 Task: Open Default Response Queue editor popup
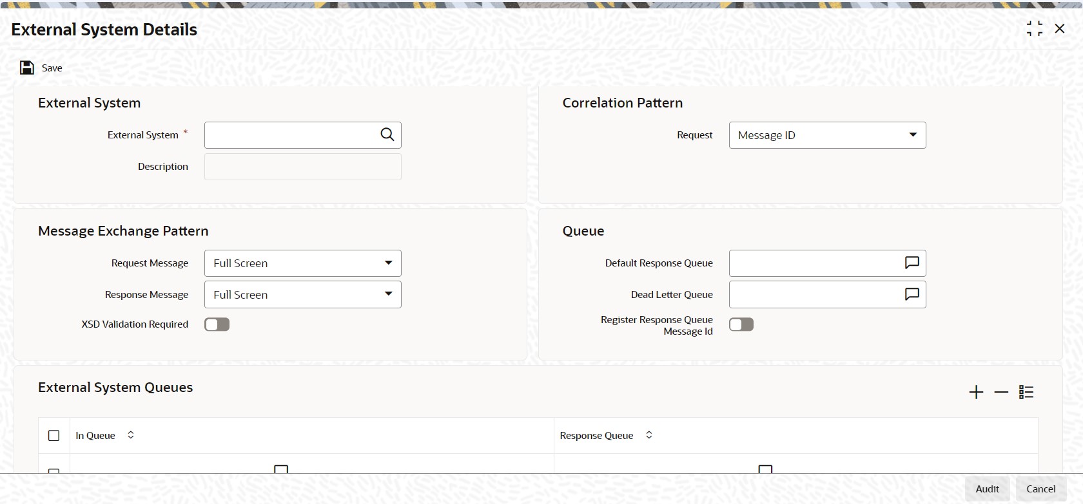[912, 263]
